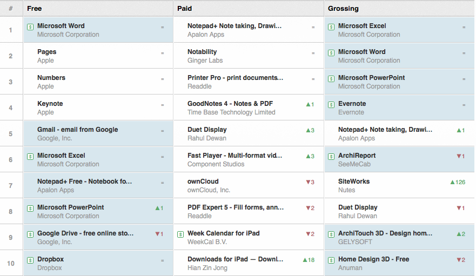Screen dimensions: 476x276
Task: Open SiteWorks in the Grossing column
Action: tap(354, 181)
